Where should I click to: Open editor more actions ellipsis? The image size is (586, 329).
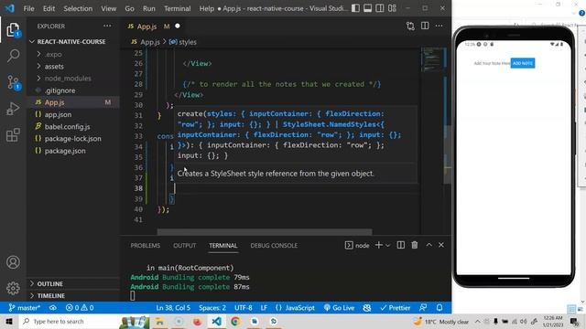point(439,26)
